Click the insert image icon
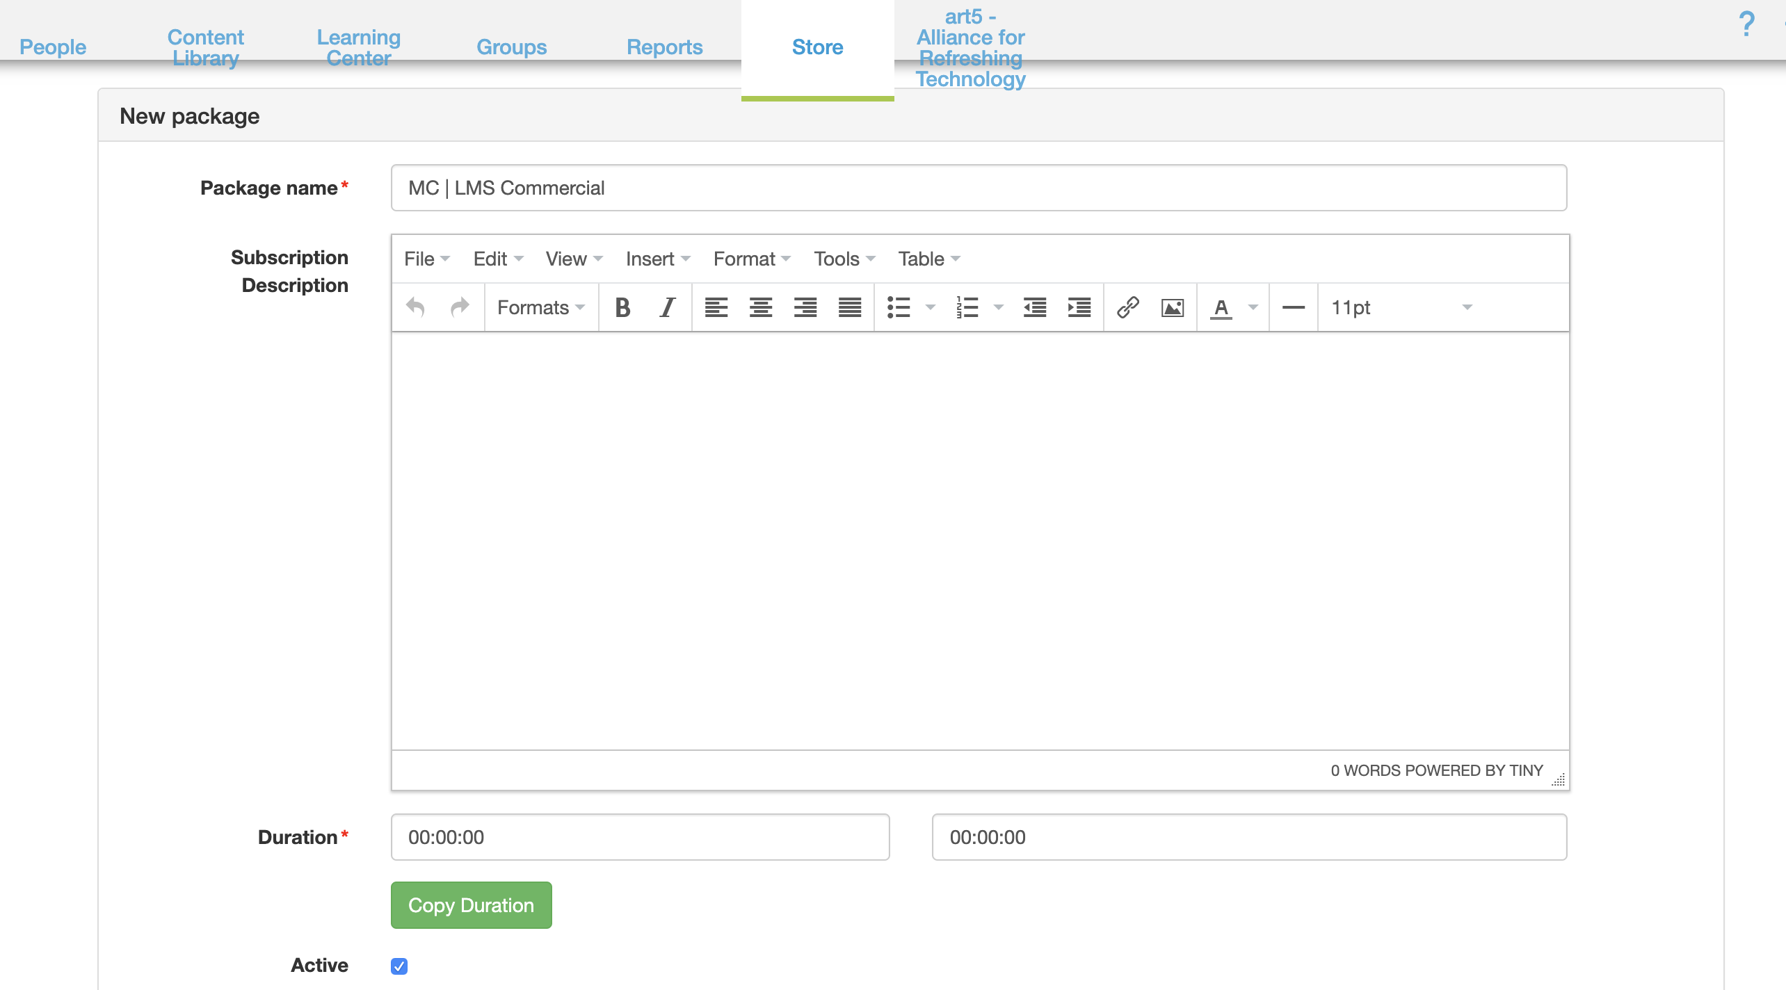1786x990 pixels. tap(1172, 307)
